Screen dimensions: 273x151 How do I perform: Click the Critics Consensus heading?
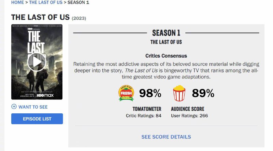click(x=166, y=56)
